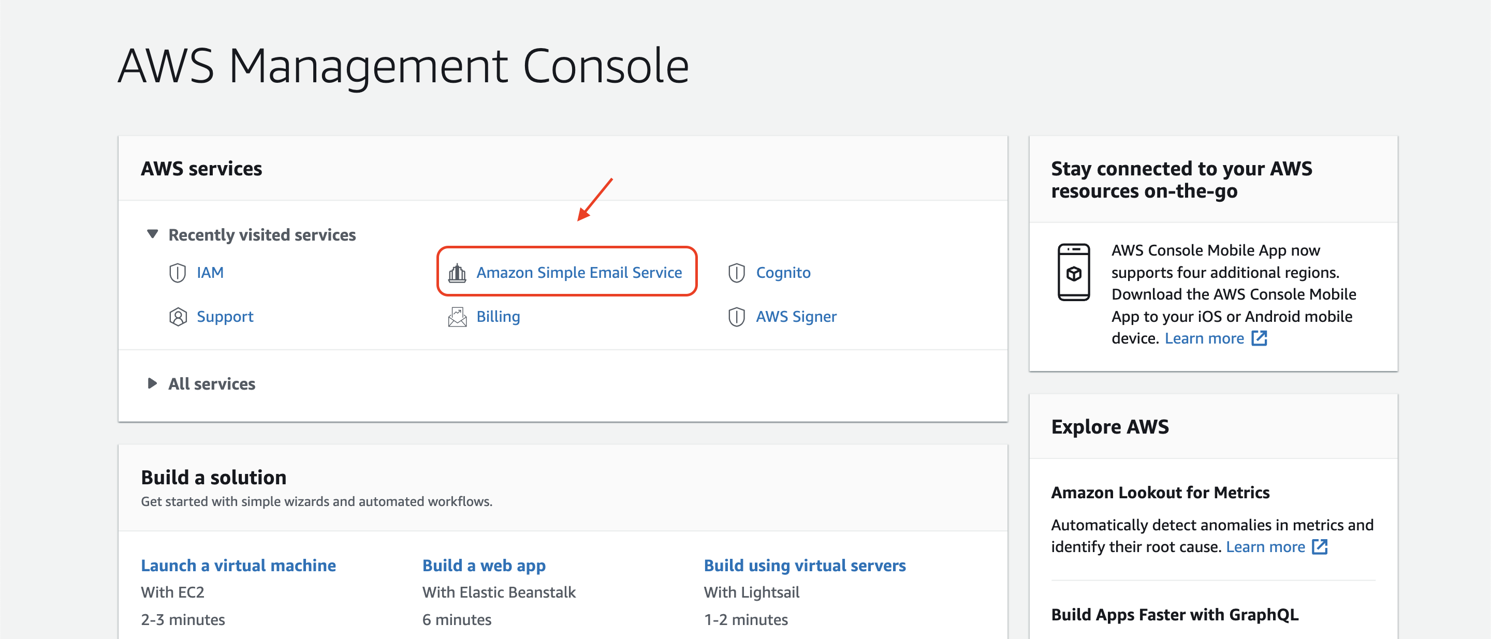Click the 6 minutes text

[457, 619]
